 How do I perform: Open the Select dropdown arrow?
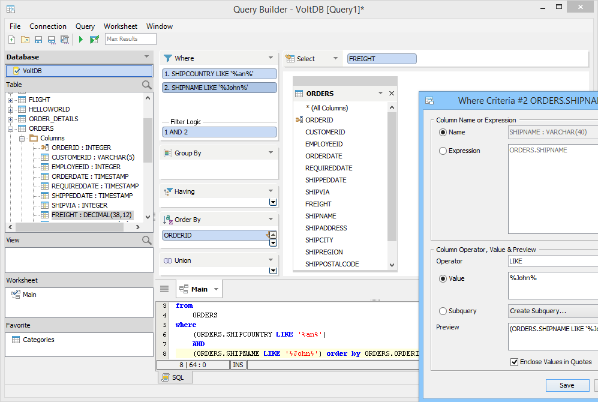pyautogui.click(x=336, y=58)
